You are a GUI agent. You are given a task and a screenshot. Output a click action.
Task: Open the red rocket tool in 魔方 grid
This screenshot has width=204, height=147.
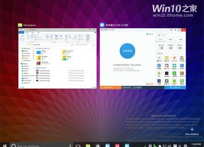(x=174, y=58)
